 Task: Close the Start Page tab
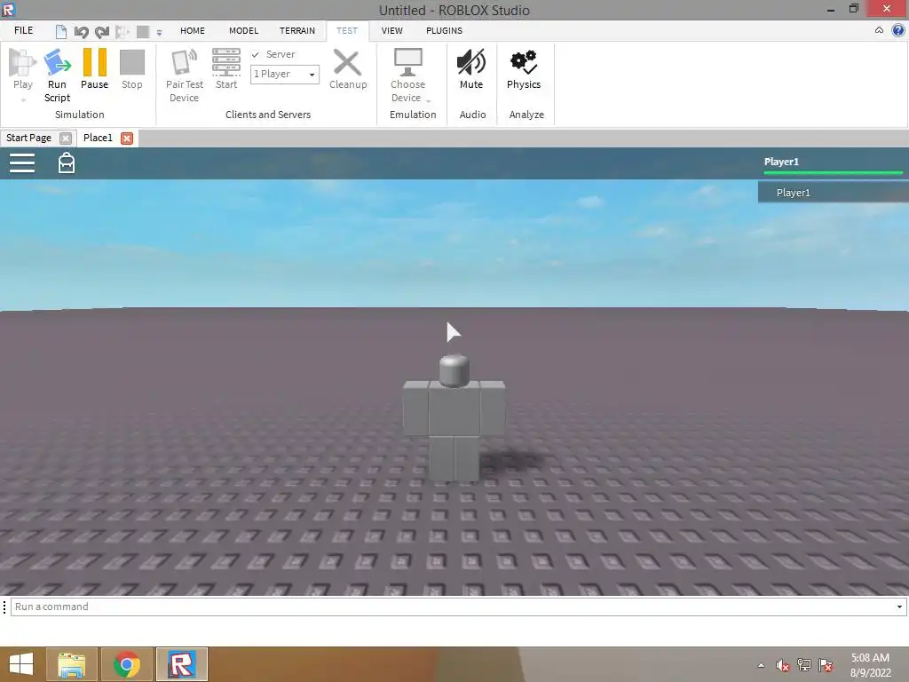point(66,139)
